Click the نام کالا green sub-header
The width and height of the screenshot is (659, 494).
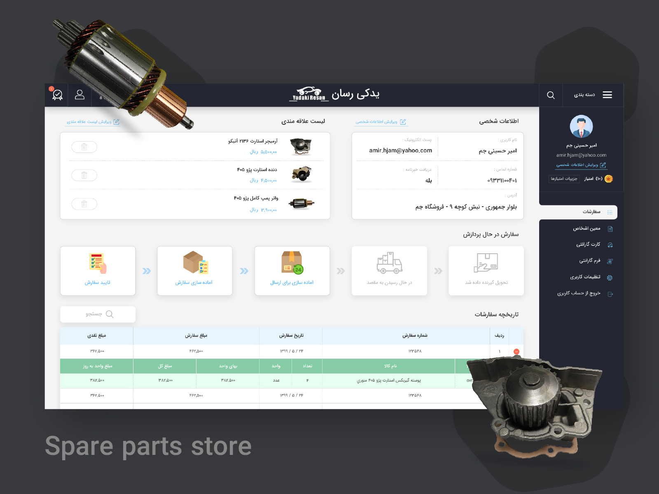(x=390, y=366)
